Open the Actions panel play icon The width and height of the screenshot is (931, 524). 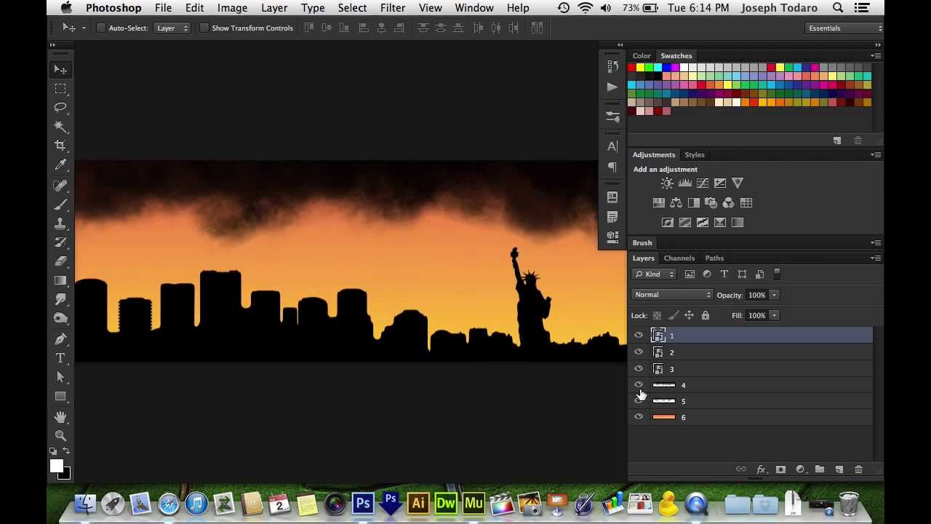tap(612, 87)
